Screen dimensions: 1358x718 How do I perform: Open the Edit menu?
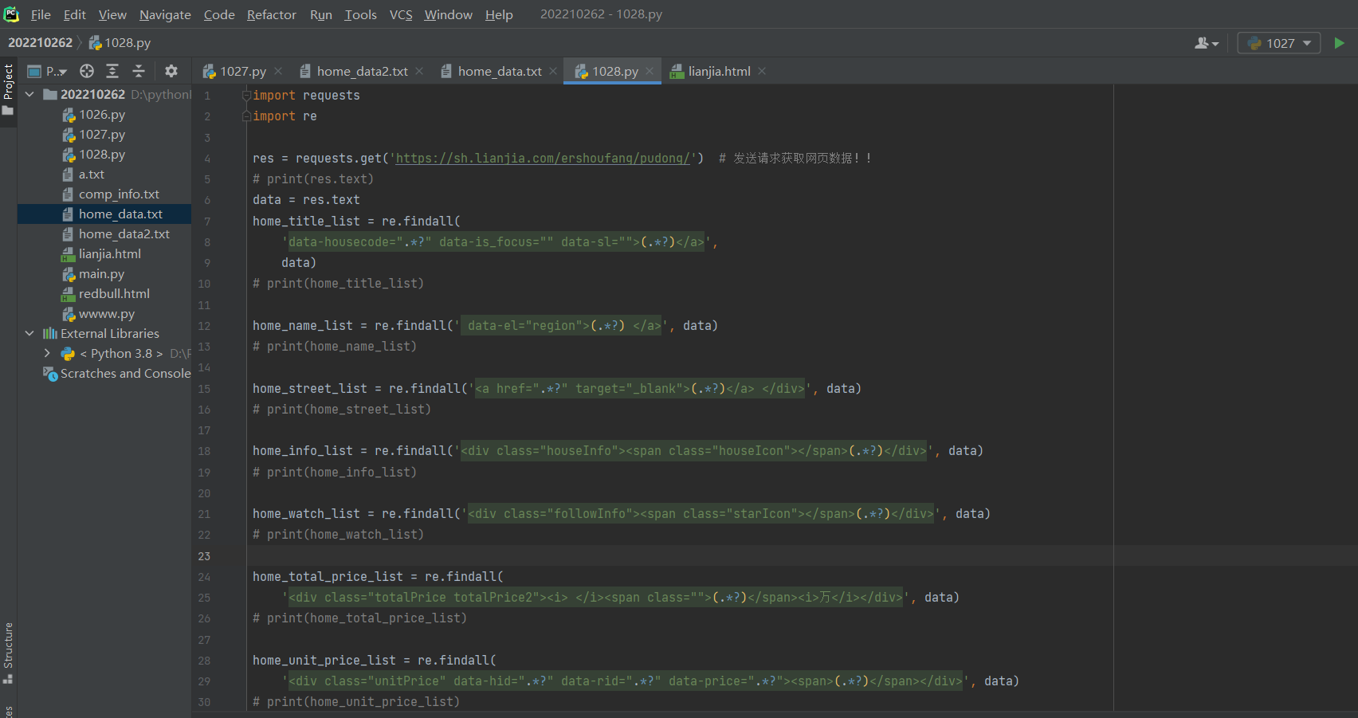pos(75,14)
